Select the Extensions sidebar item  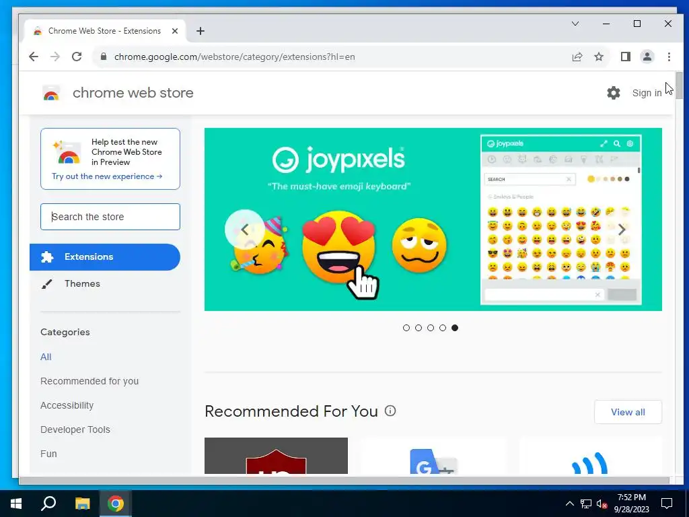(x=105, y=257)
